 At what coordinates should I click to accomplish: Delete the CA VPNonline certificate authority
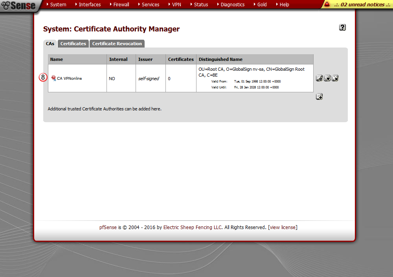[335, 78]
